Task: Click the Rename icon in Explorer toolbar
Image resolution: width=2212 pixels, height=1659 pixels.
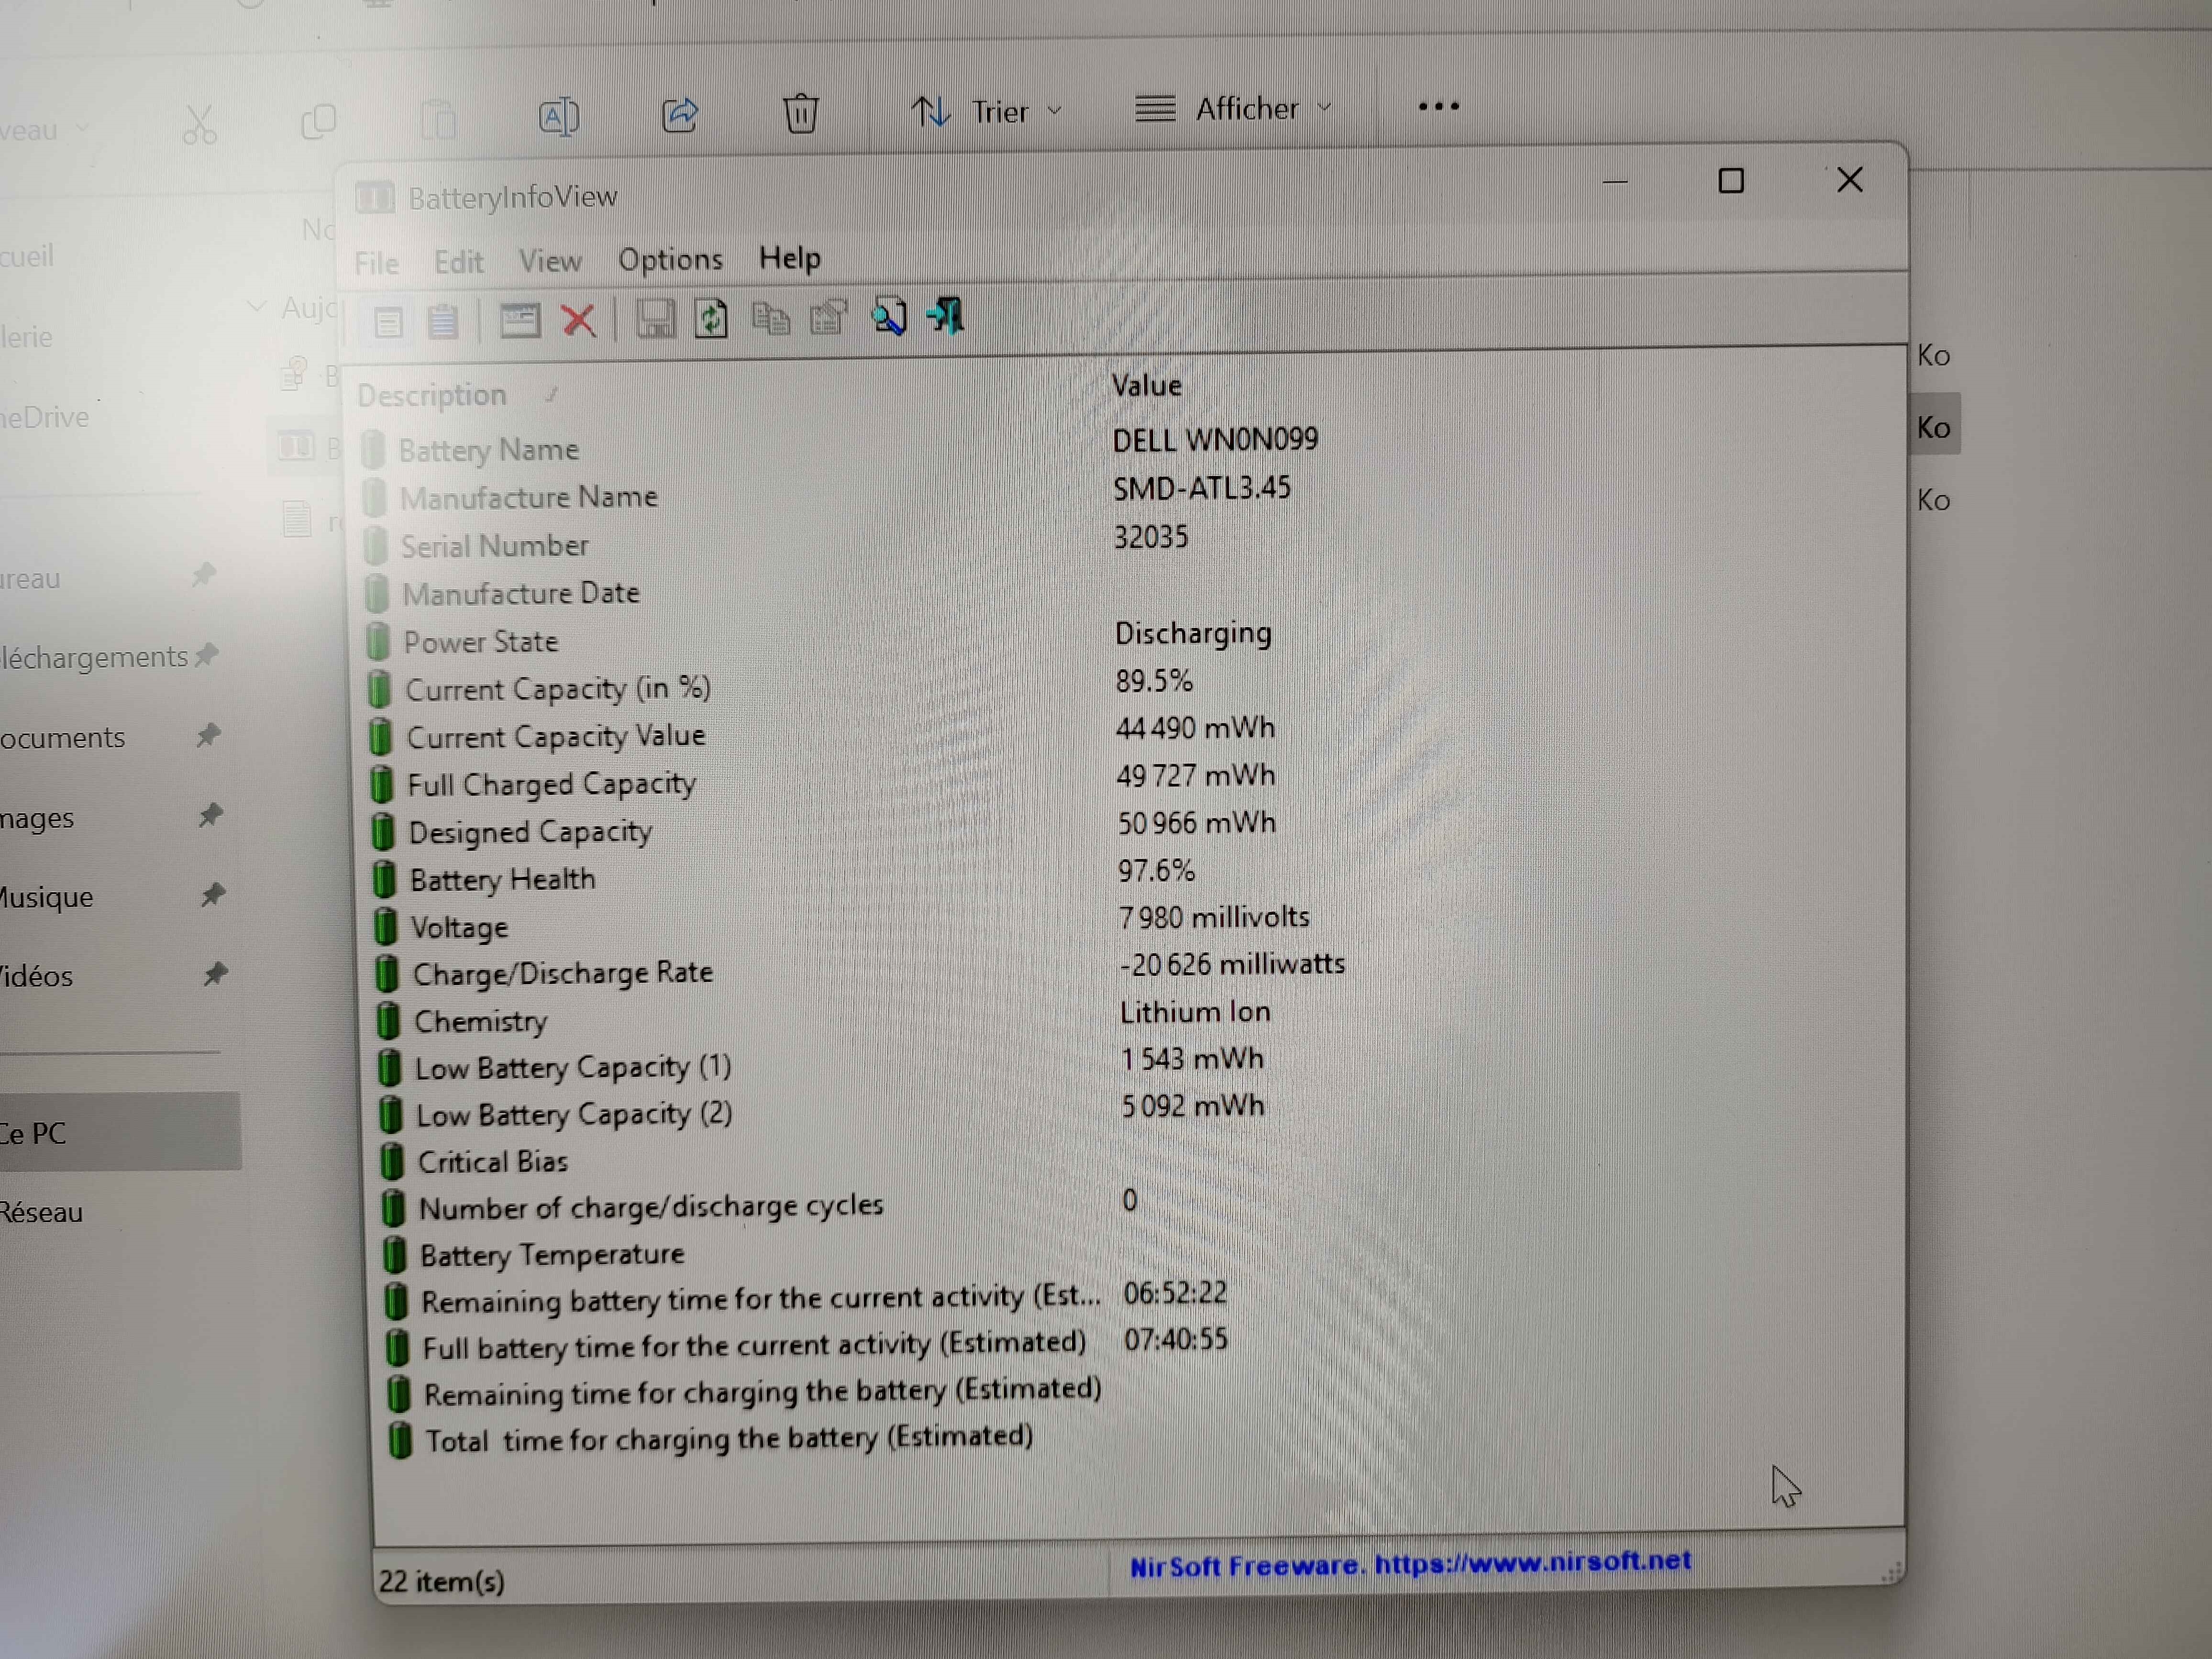Action: tap(559, 117)
